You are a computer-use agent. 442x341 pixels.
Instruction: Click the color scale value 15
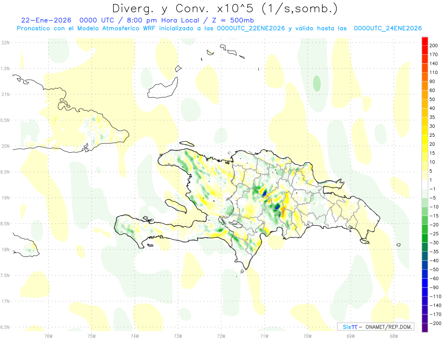tap(432, 153)
